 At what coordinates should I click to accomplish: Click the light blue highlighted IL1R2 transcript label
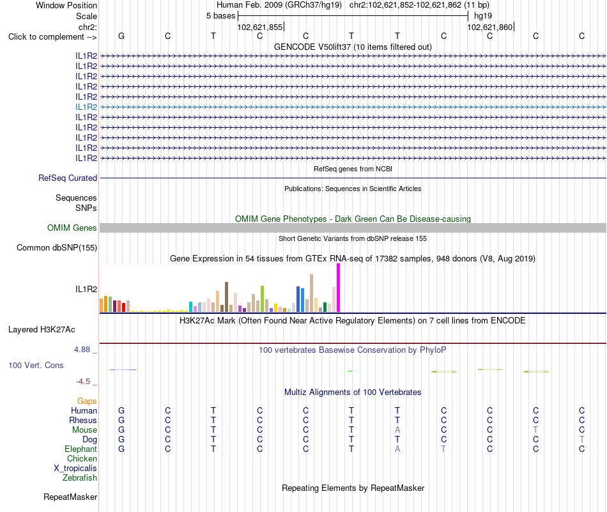pos(86,107)
